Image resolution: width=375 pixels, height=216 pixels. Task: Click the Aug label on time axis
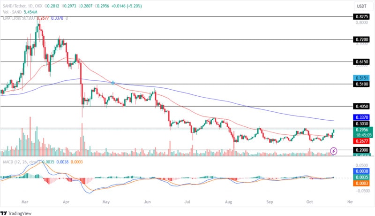228,202
